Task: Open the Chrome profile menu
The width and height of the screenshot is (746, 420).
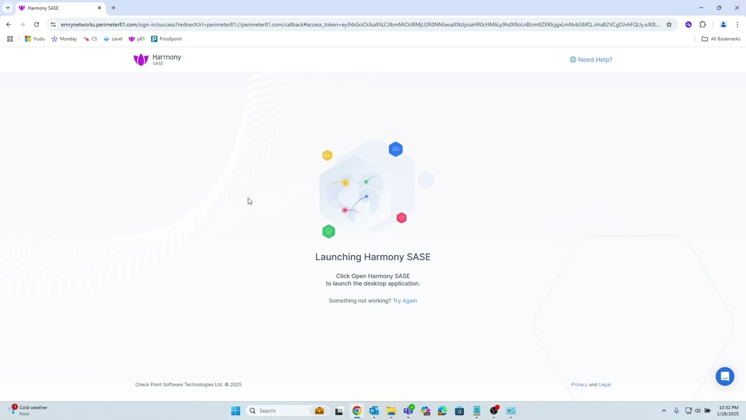Action: (723, 24)
